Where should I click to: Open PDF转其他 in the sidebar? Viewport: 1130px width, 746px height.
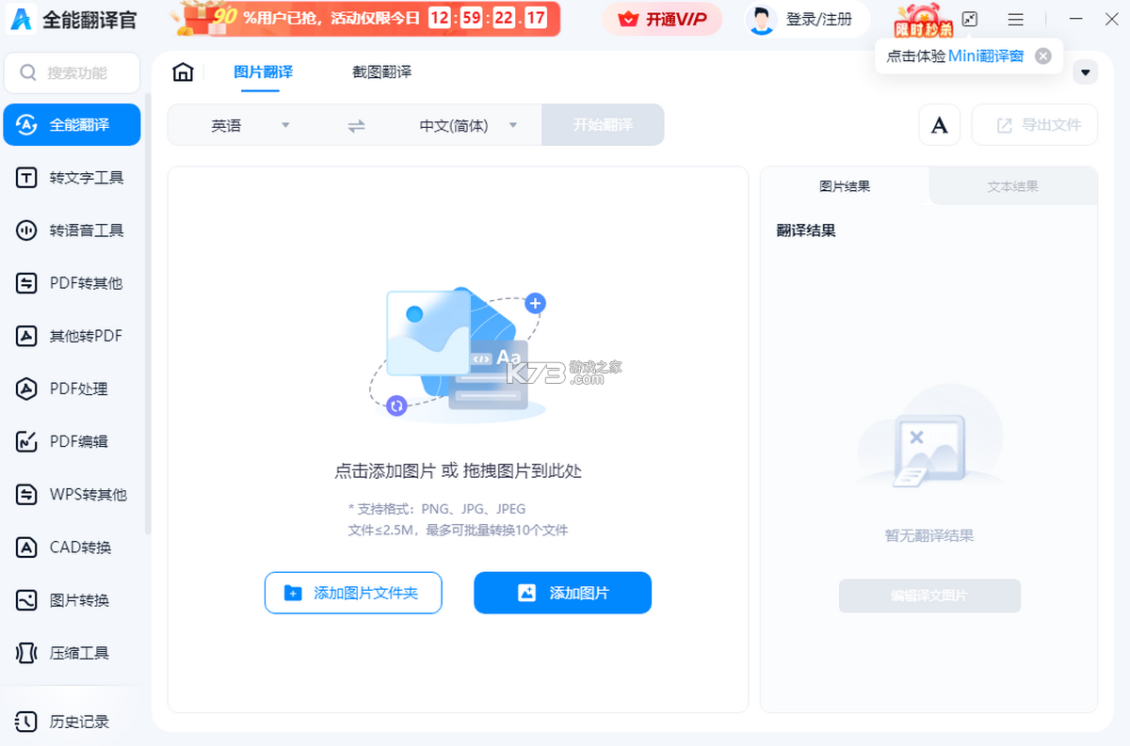pyautogui.click(x=72, y=283)
